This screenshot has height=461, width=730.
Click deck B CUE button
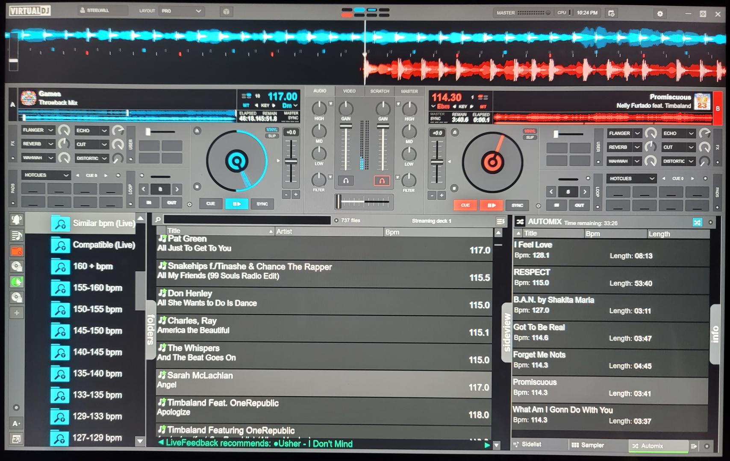(465, 205)
